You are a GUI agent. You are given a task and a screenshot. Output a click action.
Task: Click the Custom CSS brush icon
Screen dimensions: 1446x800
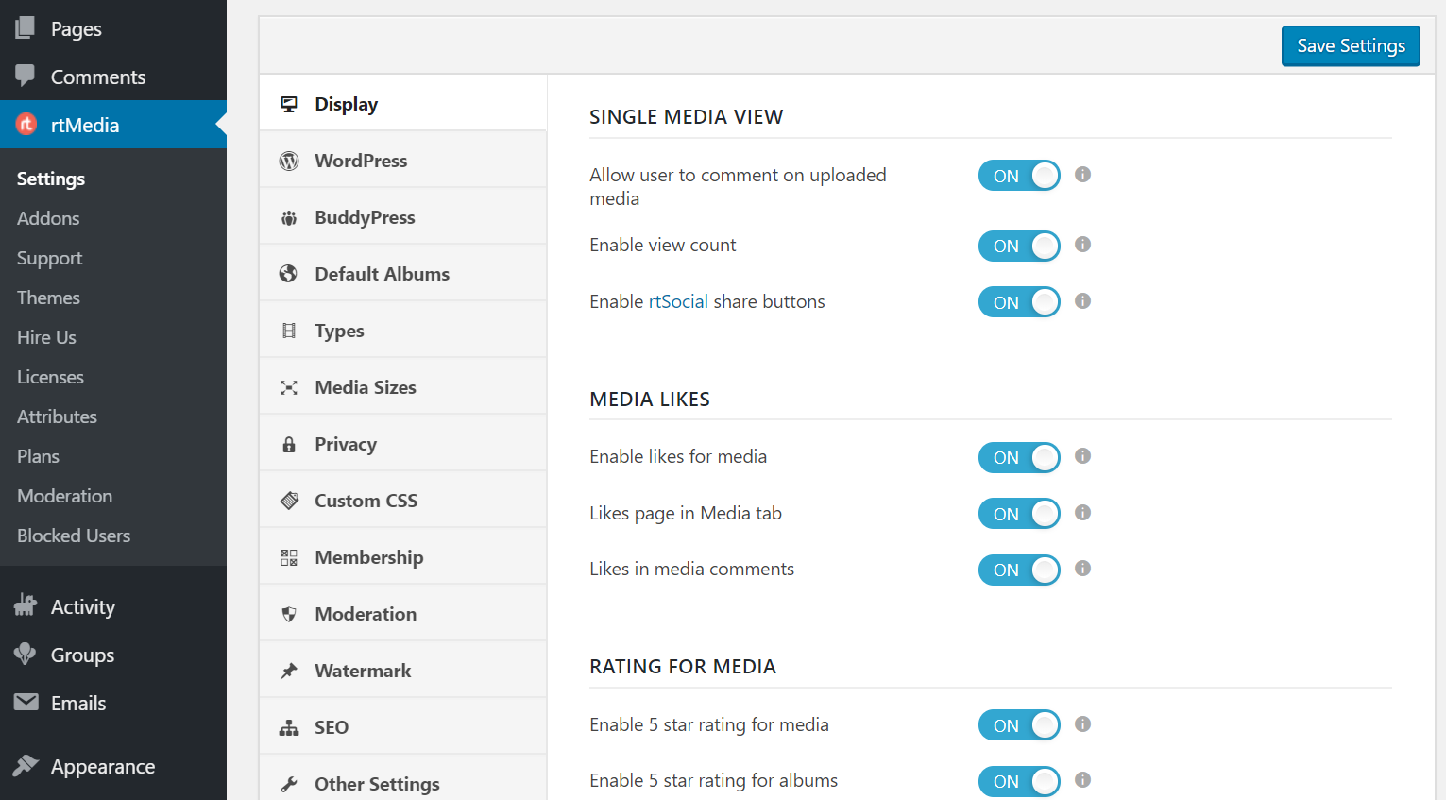[289, 501]
